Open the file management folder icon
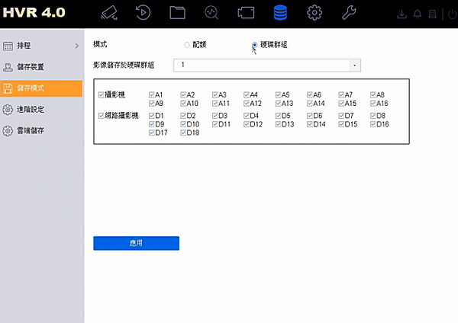The image size is (458, 323). point(177,13)
